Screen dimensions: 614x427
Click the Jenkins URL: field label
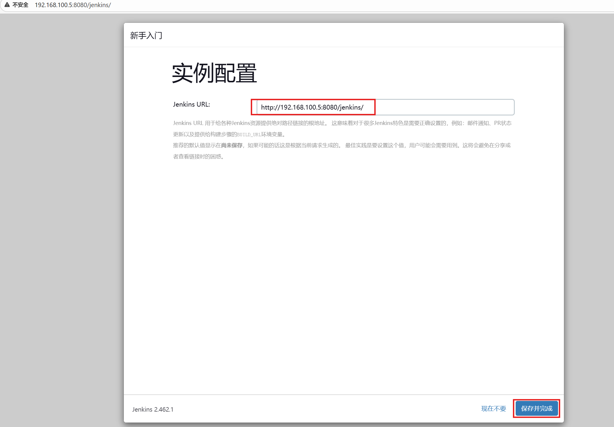pyautogui.click(x=191, y=104)
